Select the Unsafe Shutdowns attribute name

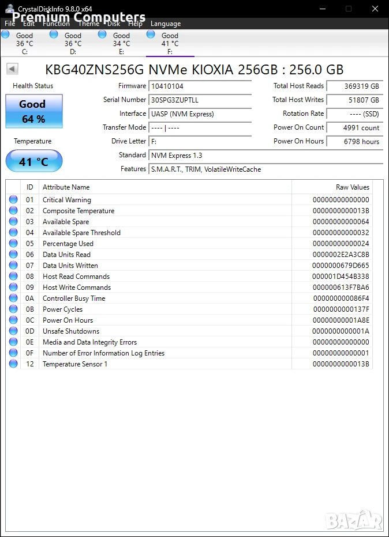pos(71,331)
